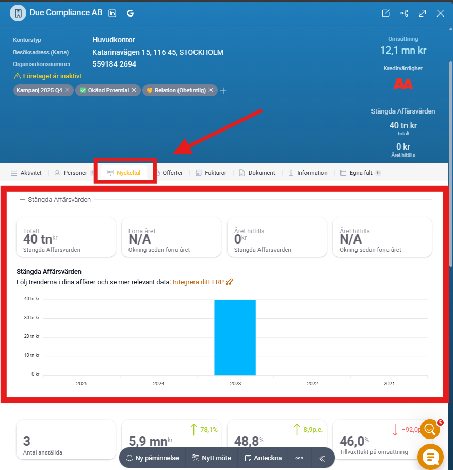Switch to the Information tab
Screen dimensions: 453x470
click(308, 173)
